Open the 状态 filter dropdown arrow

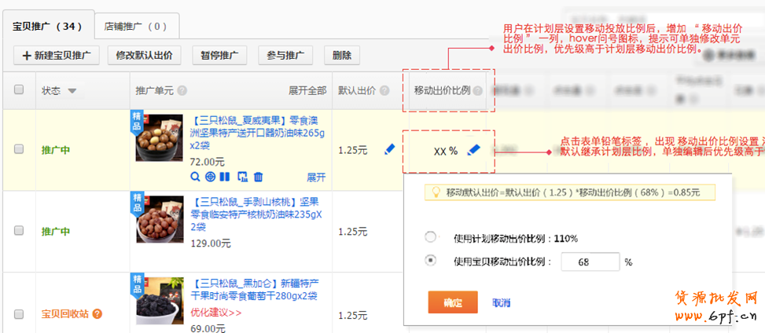tap(72, 91)
